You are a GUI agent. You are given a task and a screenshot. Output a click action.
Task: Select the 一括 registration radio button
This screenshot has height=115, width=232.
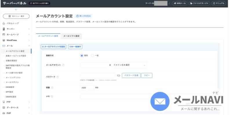(x=92, y=56)
